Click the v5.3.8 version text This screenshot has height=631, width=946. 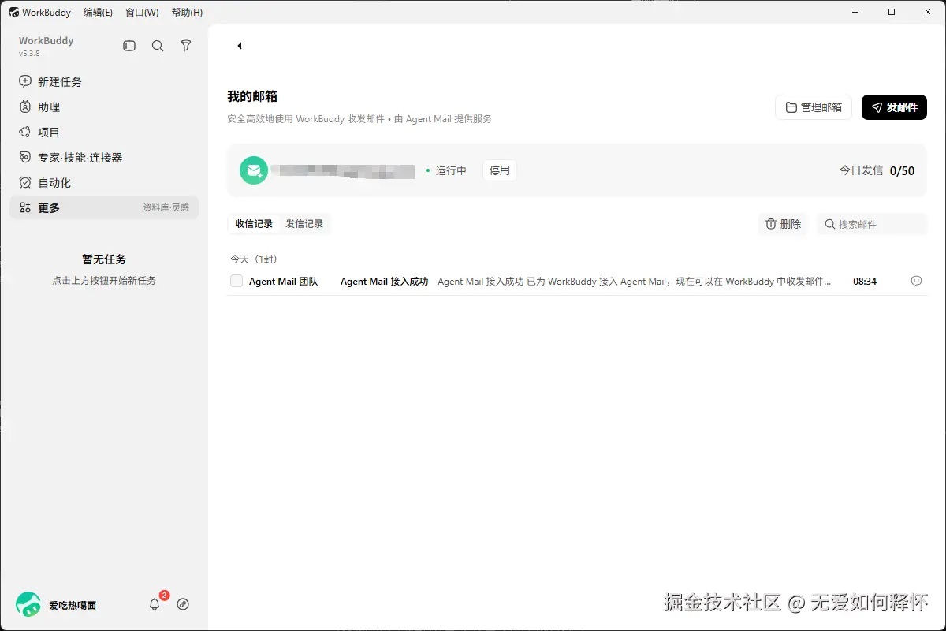(29, 54)
